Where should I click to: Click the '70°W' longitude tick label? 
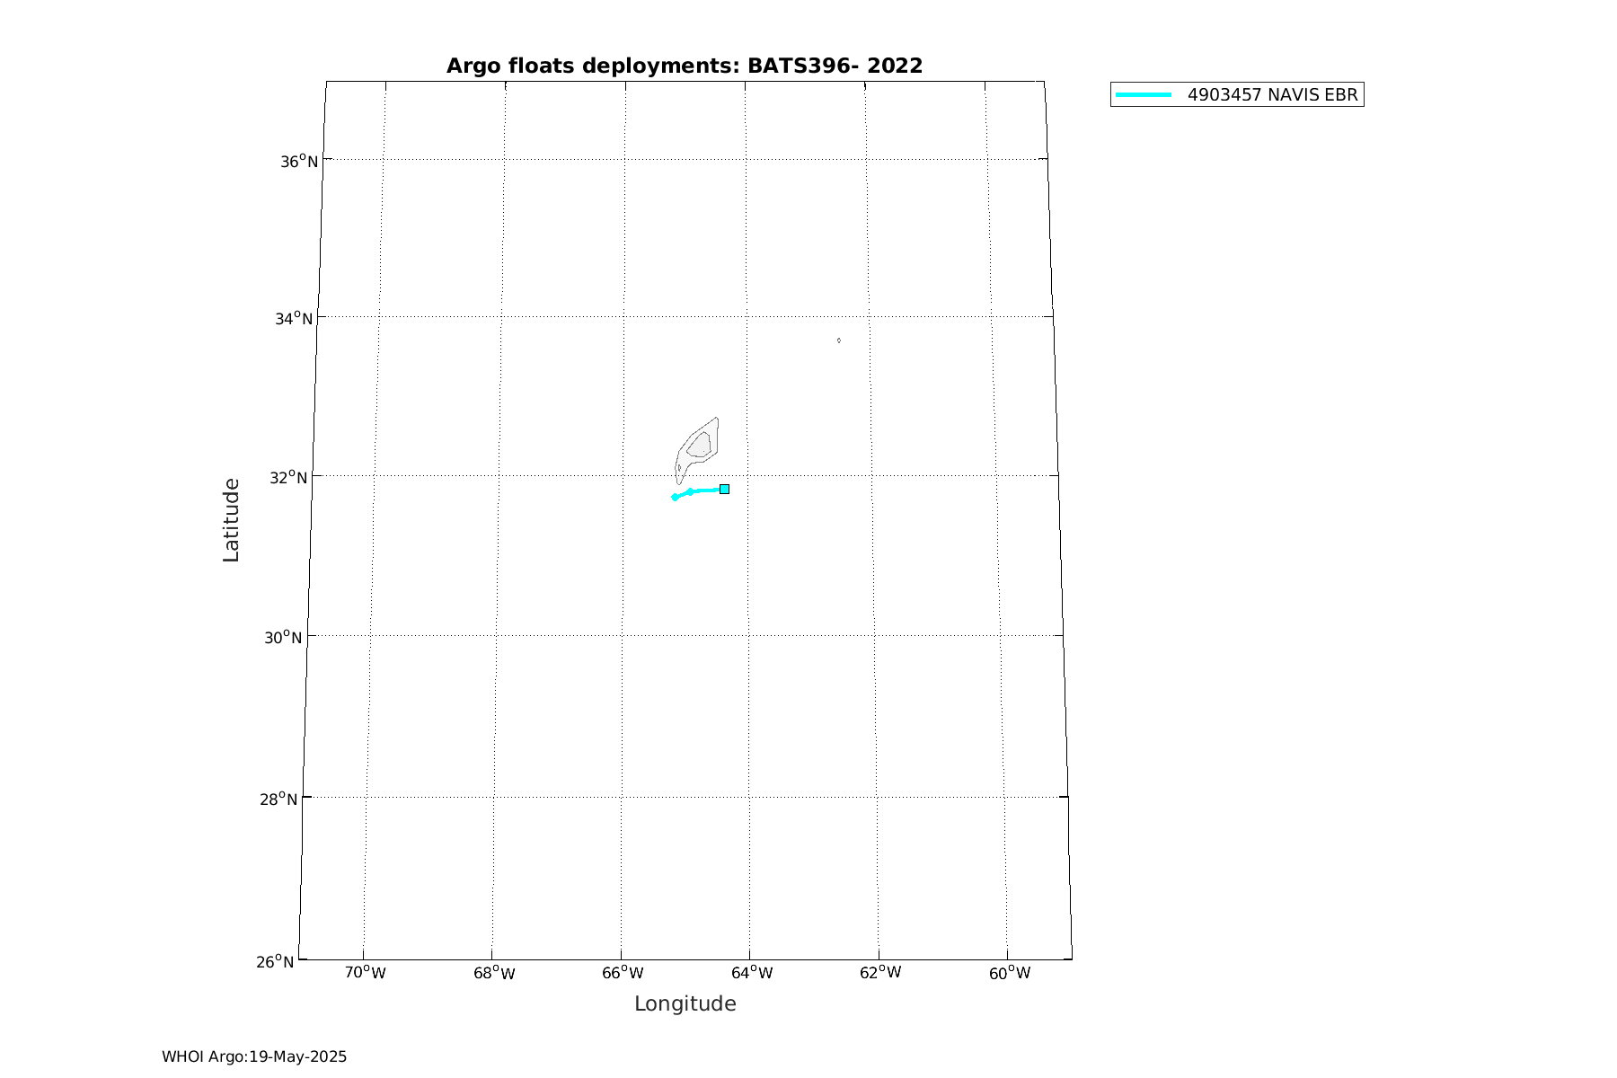point(366,973)
